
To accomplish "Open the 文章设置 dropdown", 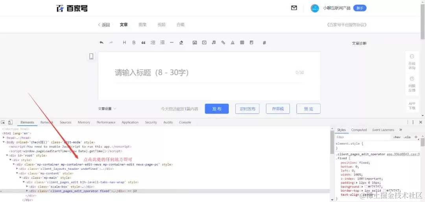I will pos(107,109).
